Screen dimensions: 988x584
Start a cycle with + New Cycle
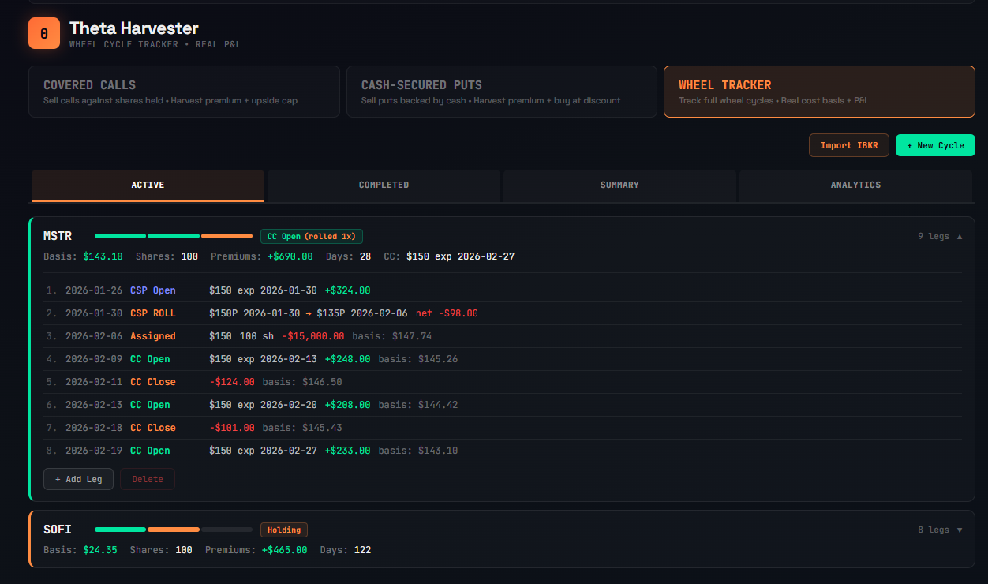pyautogui.click(x=935, y=144)
